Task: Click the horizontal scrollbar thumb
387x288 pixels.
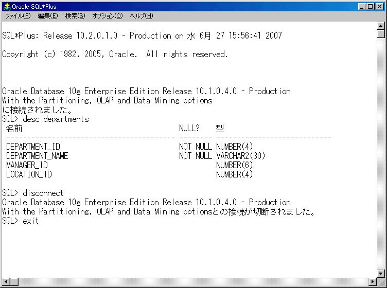Action: [14, 282]
